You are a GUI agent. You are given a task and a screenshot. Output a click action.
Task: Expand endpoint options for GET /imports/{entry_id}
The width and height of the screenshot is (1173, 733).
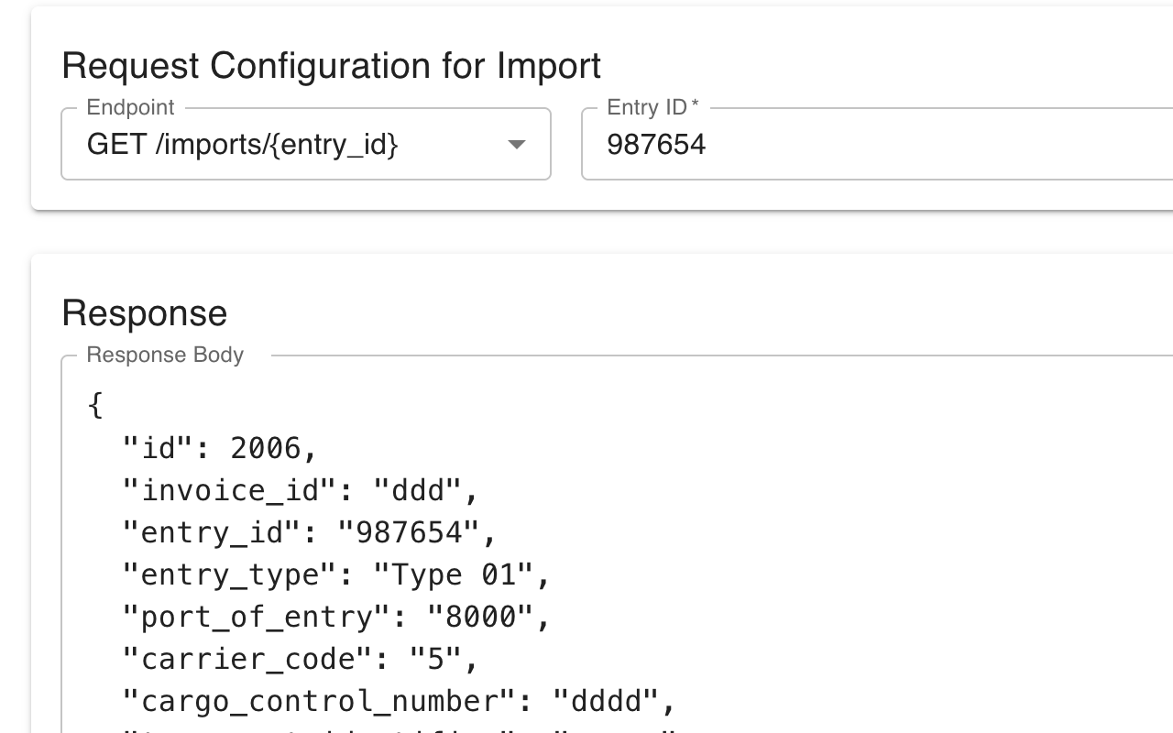[519, 144]
